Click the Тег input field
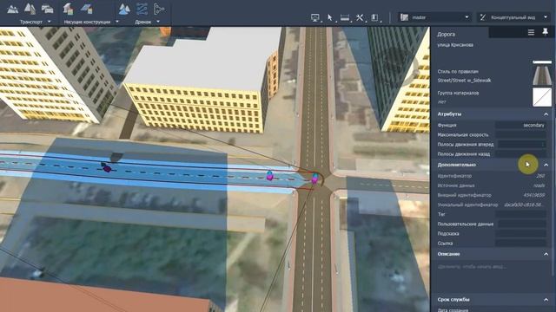 tap(520, 214)
